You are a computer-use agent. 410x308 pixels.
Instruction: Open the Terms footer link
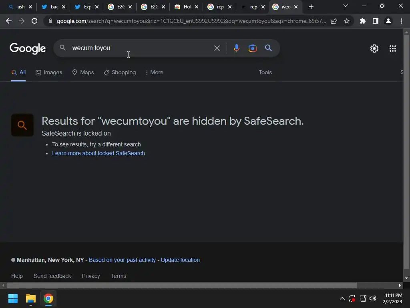pyautogui.click(x=119, y=276)
